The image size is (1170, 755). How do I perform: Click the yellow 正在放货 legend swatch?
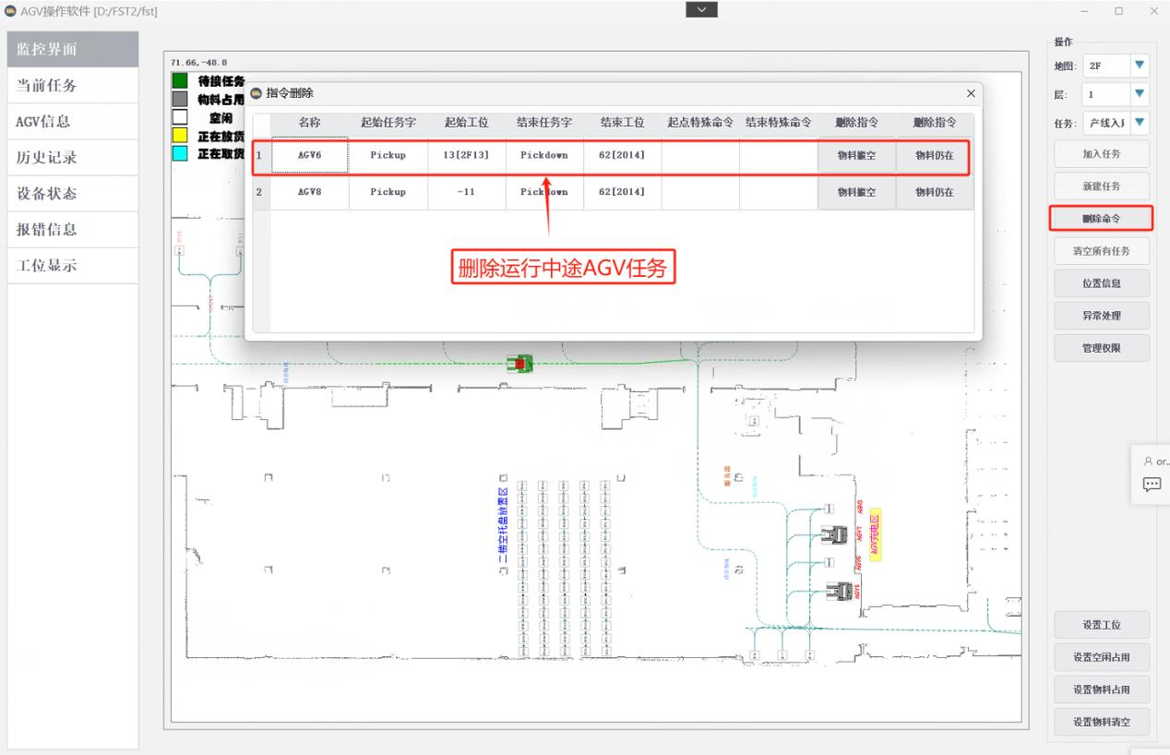tap(181, 137)
